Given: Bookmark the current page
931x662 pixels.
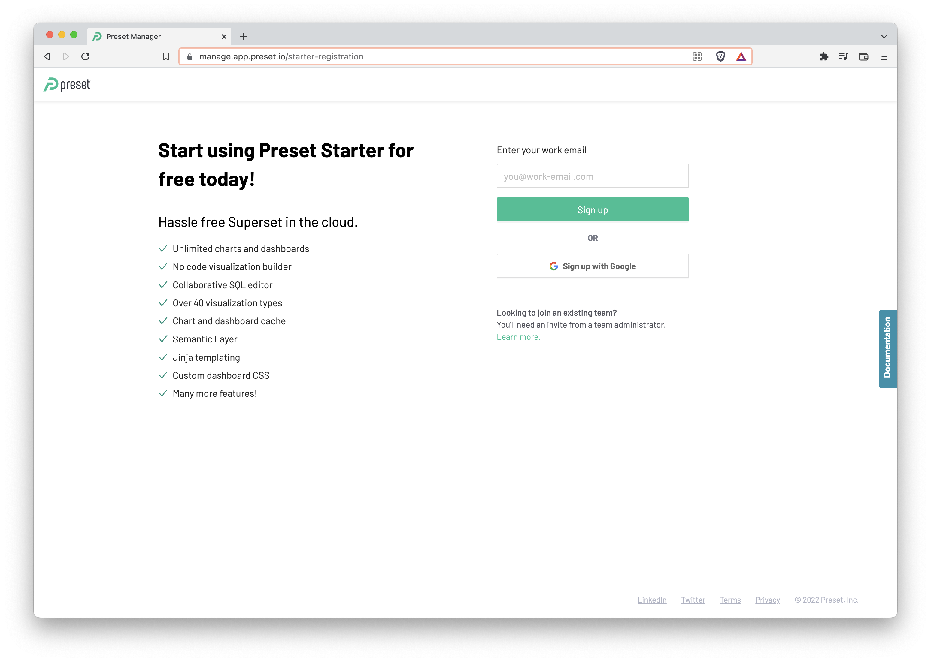Looking at the screenshot, I should click(166, 56).
